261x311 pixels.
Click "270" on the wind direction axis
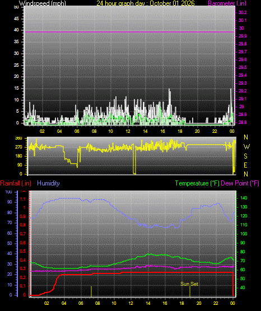[x=18, y=147]
